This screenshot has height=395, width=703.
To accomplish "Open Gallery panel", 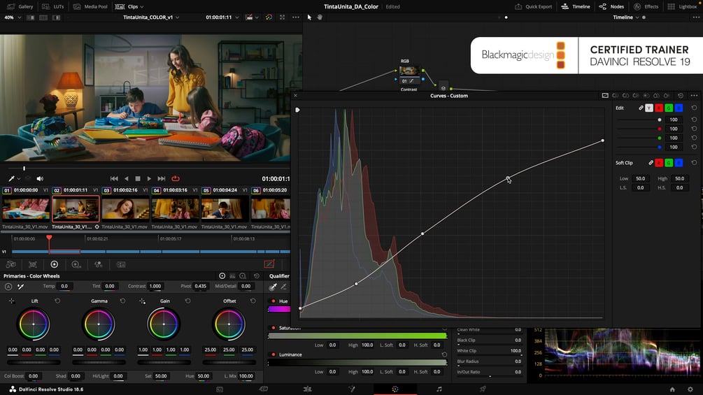I will [x=20, y=7].
